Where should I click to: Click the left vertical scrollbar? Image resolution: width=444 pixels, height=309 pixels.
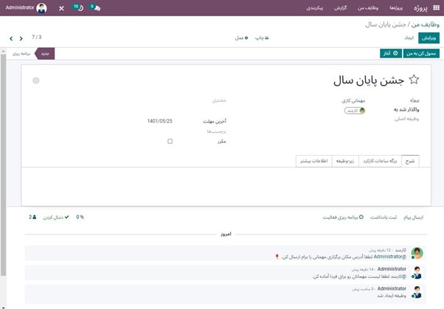point(3,164)
